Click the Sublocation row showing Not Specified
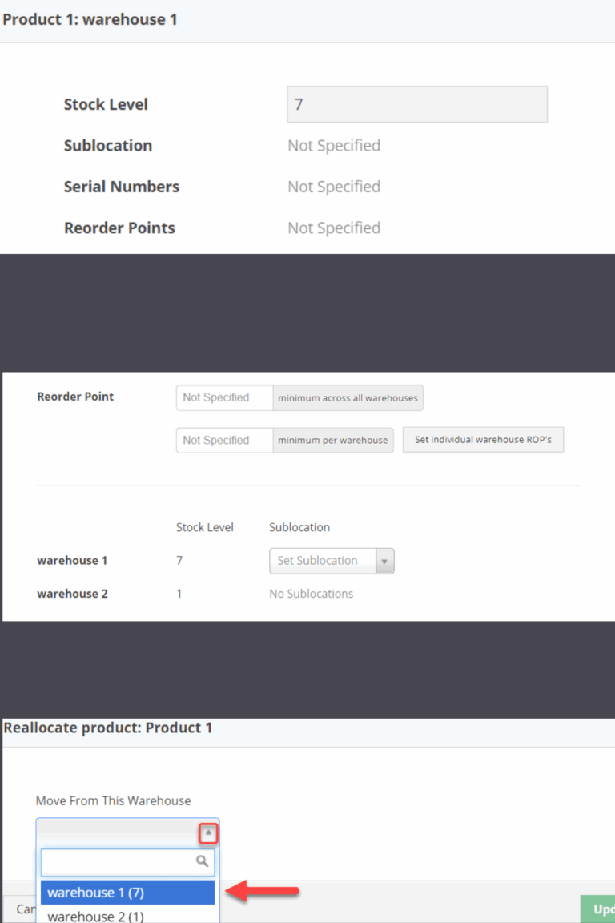The image size is (615, 923). (334, 145)
